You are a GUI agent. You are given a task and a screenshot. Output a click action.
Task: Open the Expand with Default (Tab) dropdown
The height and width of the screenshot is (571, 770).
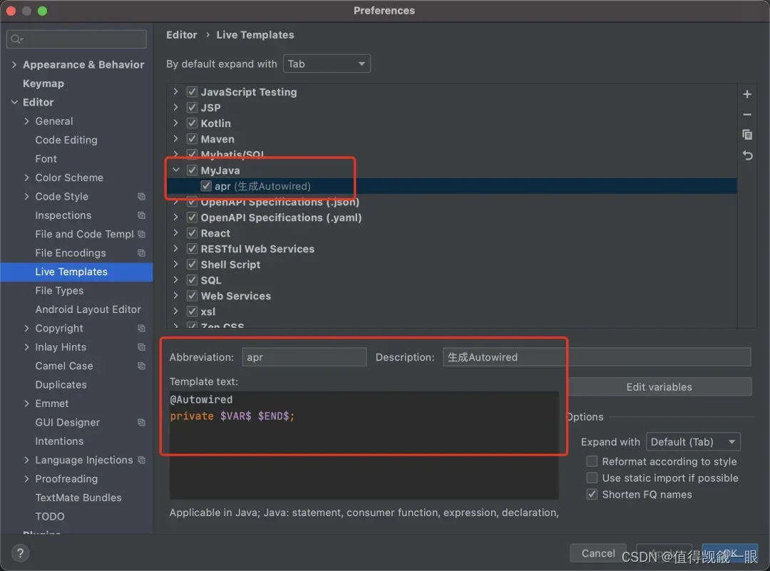tap(693, 442)
